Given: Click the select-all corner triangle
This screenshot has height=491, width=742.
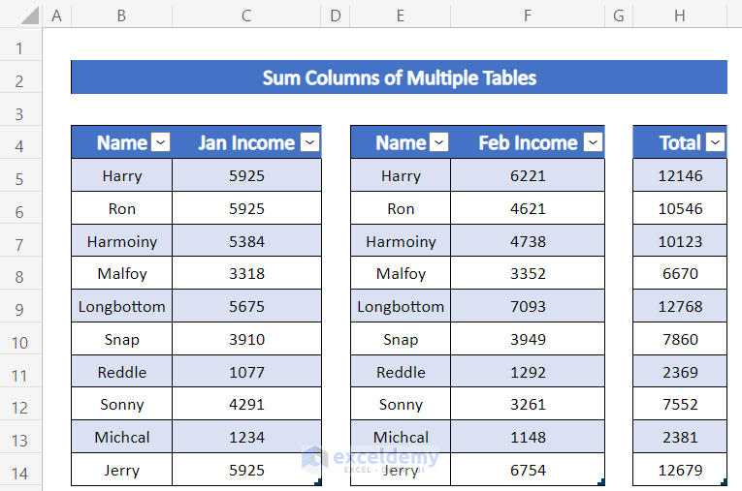Looking at the screenshot, I should pyautogui.click(x=29, y=14).
